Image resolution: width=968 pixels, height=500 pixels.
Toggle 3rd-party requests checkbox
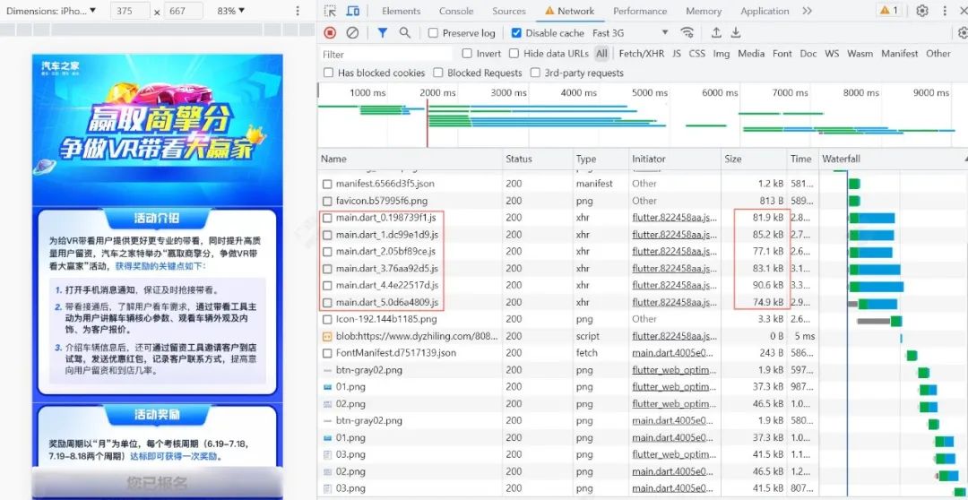[535, 73]
